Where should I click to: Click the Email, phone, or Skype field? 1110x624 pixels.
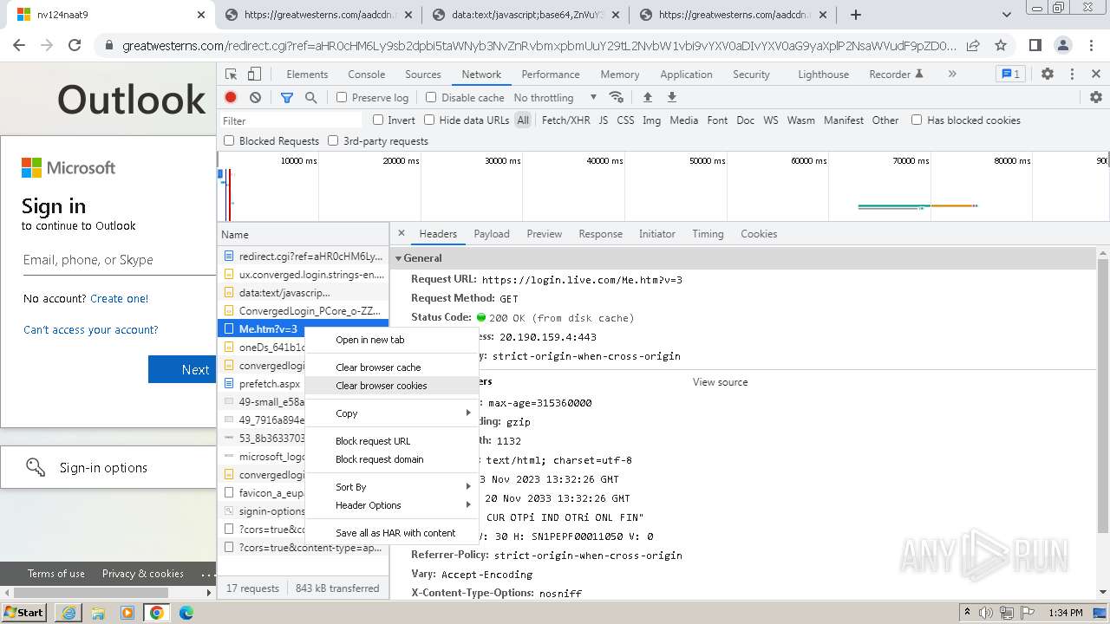(119, 260)
